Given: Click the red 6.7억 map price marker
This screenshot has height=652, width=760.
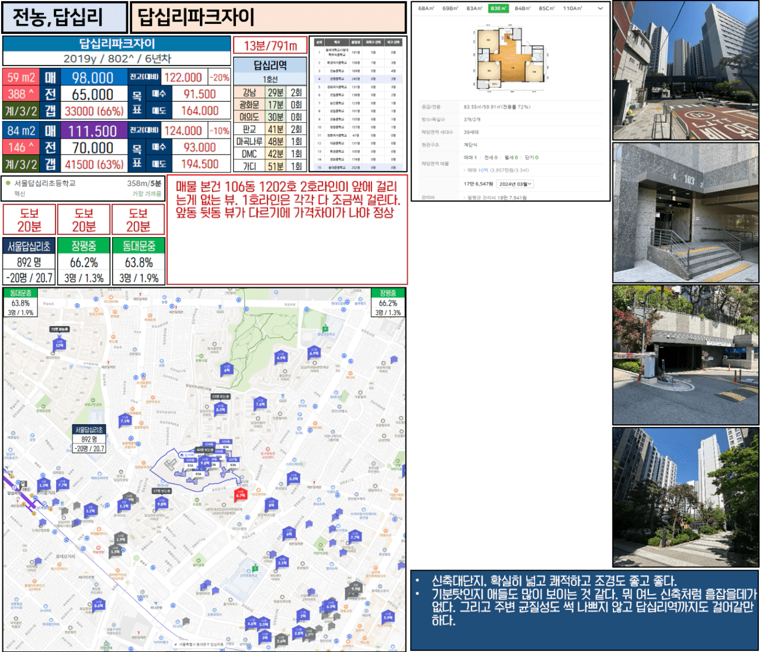Looking at the screenshot, I should tap(241, 495).
